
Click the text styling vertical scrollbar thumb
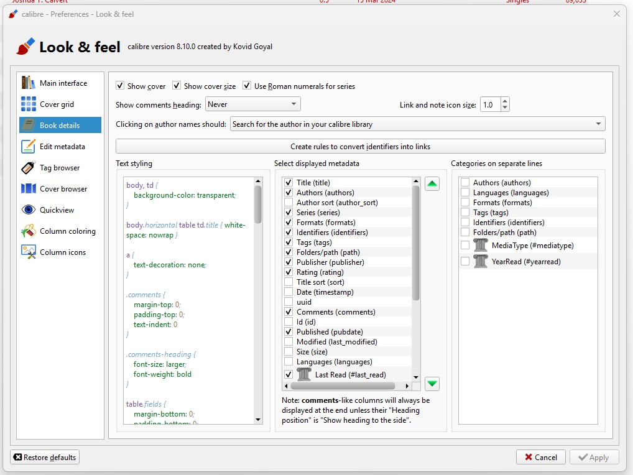pos(258,204)
